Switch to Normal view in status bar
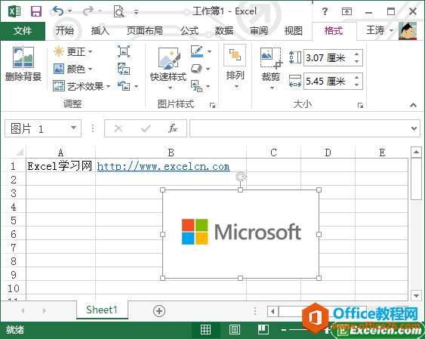The image size is (425, 339). 205,330
